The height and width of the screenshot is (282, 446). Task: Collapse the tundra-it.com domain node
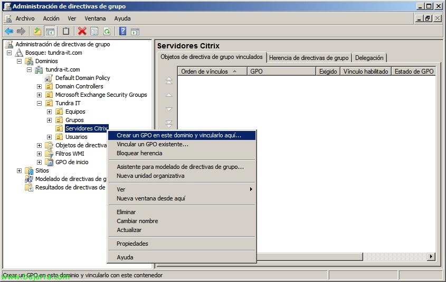pos(30,70)
